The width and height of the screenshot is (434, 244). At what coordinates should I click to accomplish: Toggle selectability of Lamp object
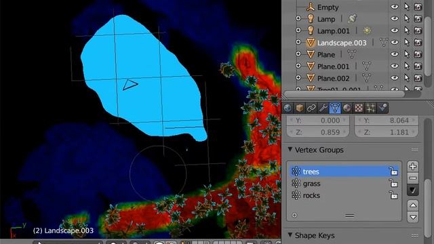pos(407,18)
